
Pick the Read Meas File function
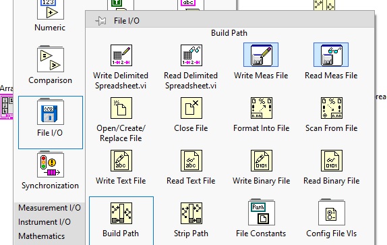[x=331, y=55]
